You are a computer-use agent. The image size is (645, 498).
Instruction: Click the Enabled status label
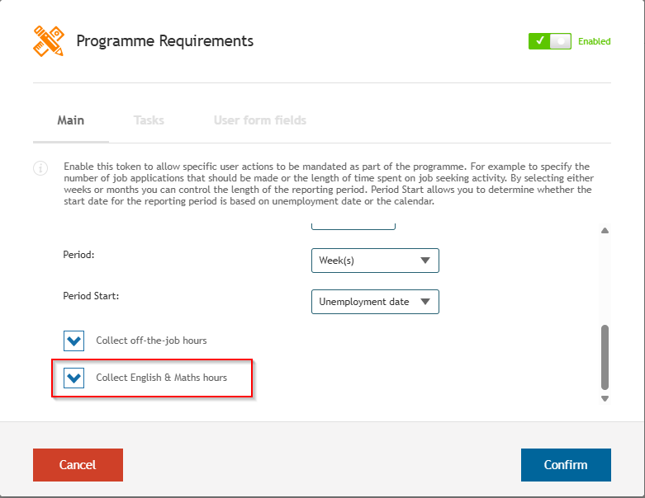[x=595, y=41]
